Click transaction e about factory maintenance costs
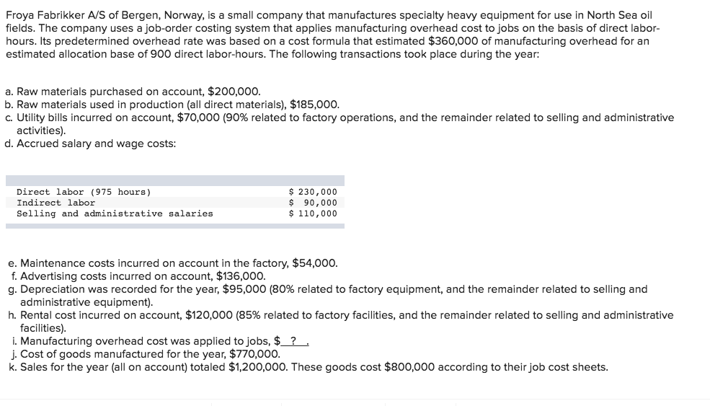This screenshot has height=406, width=710. [171, 263]
